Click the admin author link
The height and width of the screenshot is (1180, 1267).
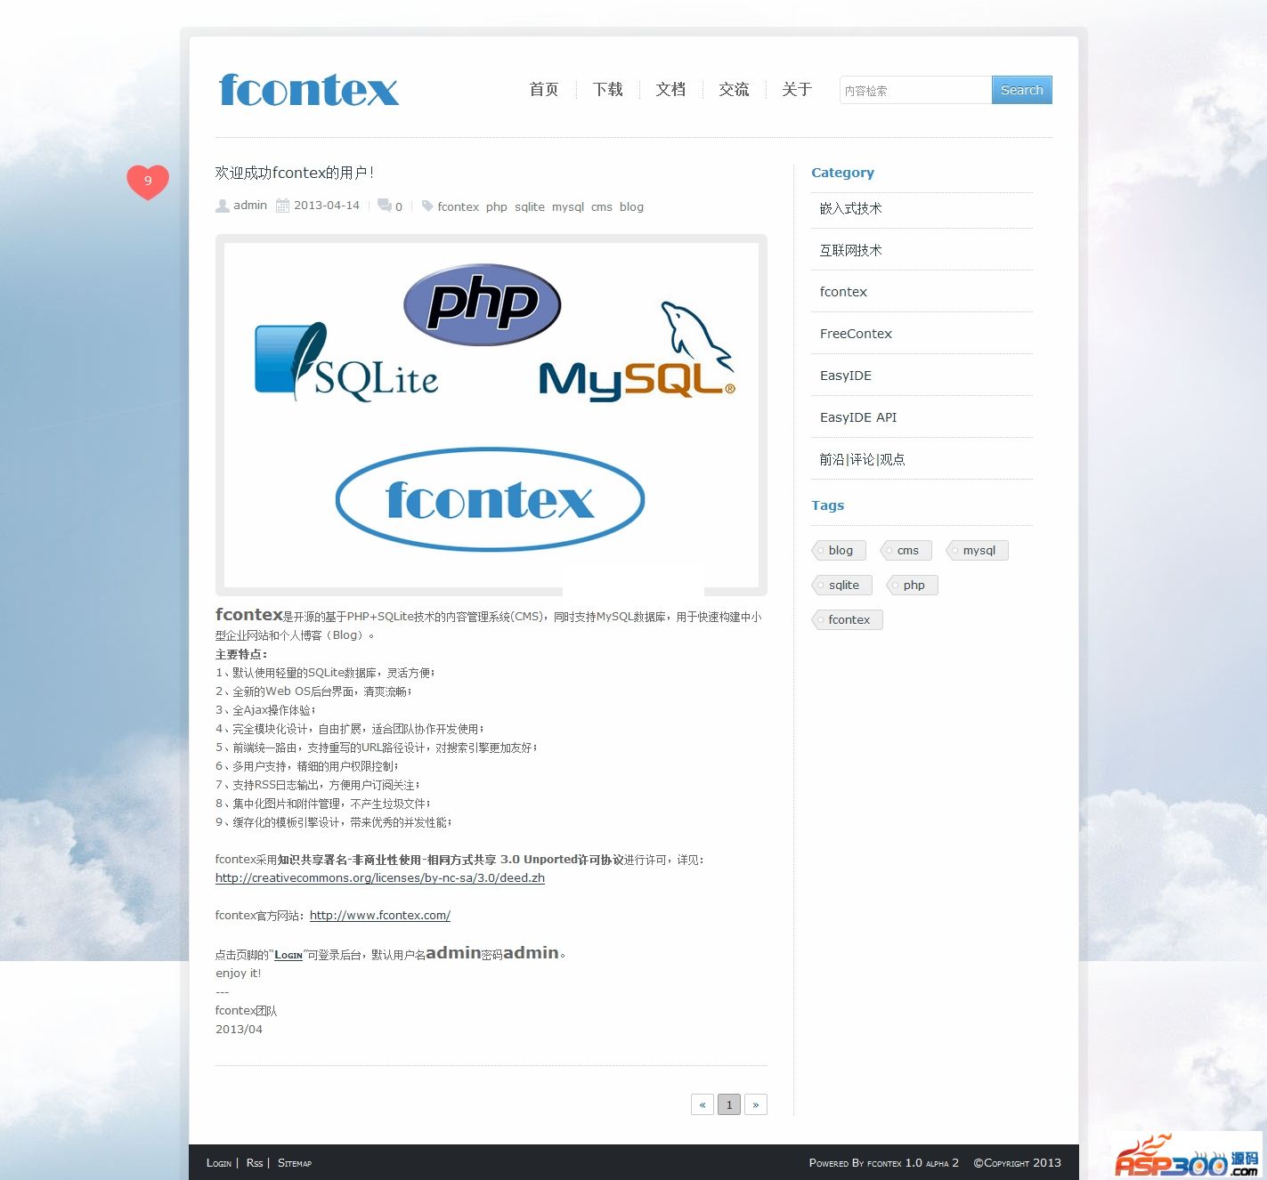point(250,206)
